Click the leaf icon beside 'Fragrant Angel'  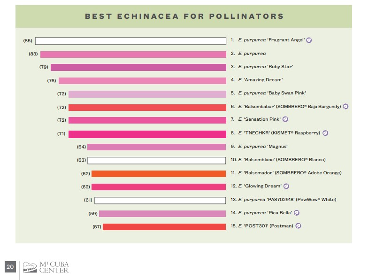[x=309, y=40]
